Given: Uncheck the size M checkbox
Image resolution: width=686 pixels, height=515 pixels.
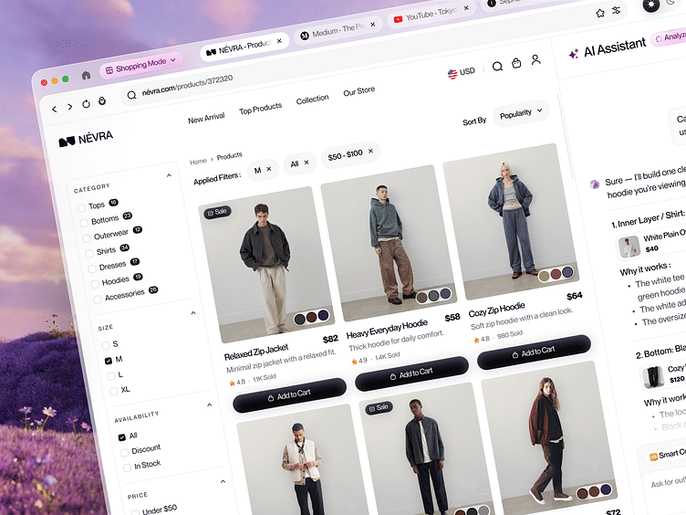Looking at the screenshot, I should coord(109,361).
